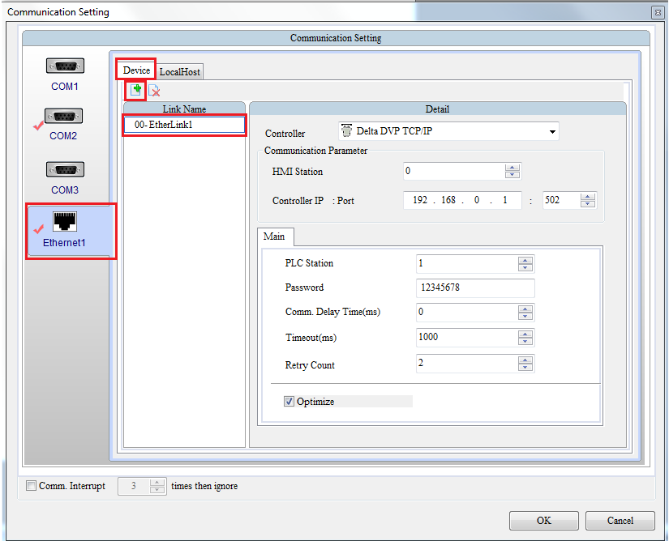Click the OK button

(543, 521)
